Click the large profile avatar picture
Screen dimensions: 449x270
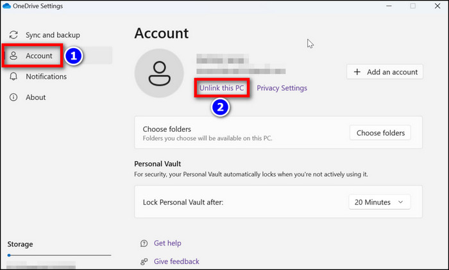tap(159, 73)
